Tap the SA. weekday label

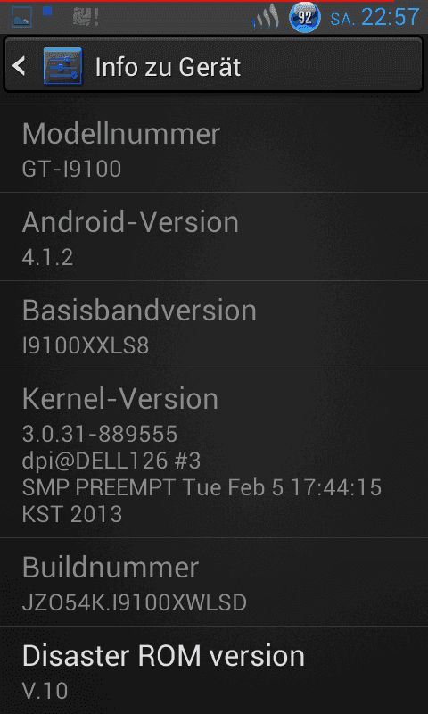[343, 19]
